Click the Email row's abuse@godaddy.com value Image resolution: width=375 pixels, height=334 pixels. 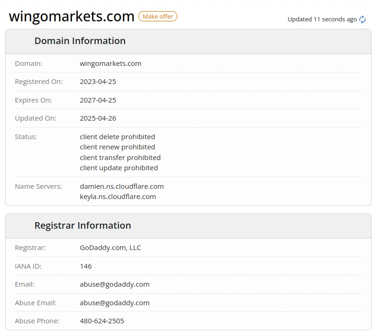point(115,284)
